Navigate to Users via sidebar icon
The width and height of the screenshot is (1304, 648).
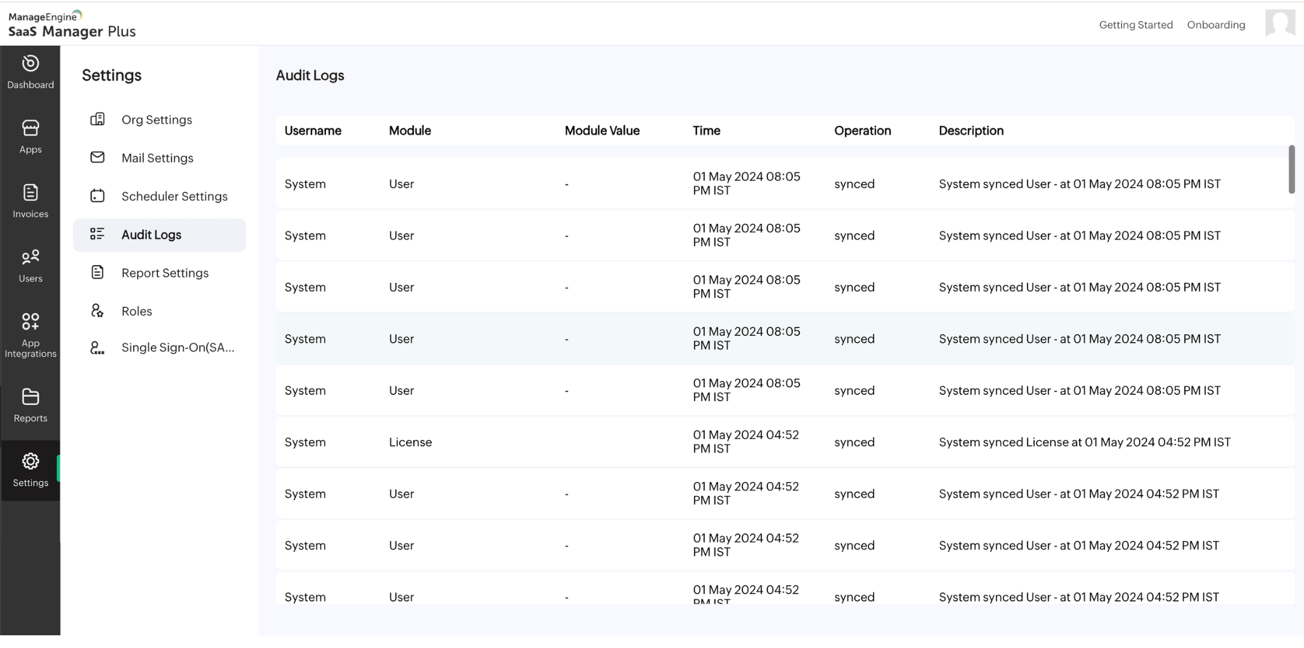tap(30, 265)
